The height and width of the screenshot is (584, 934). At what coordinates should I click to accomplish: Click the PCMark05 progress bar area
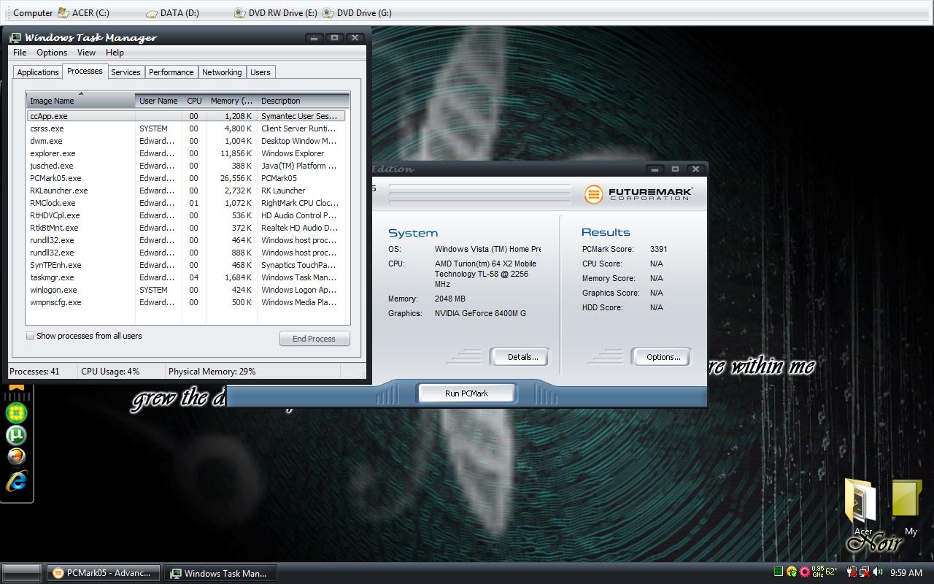click(479, 193)
